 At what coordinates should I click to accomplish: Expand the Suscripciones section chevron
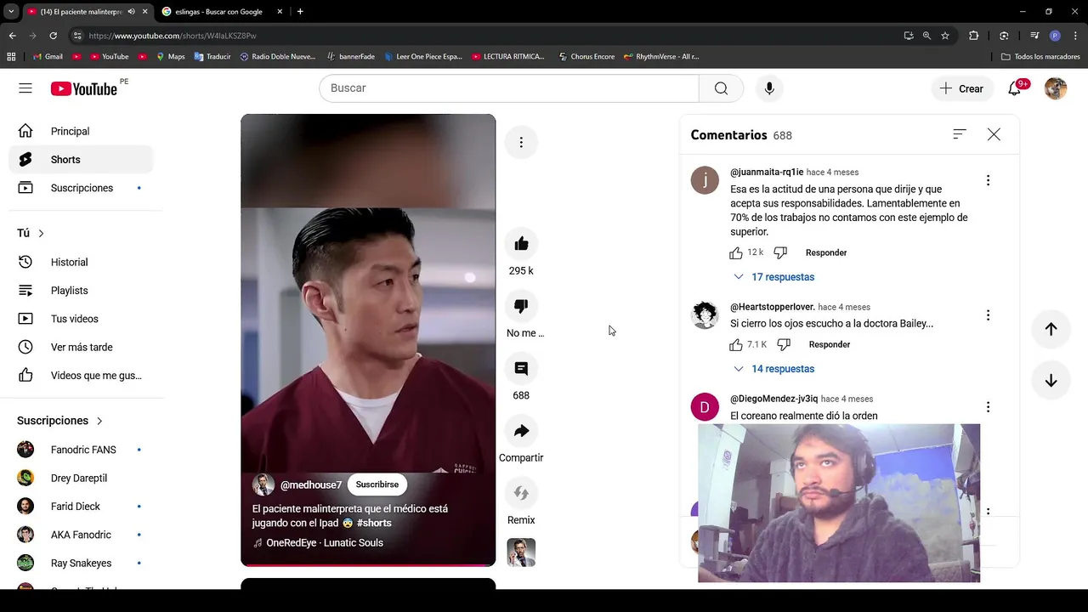pyautogui.click(x=99, y=421)
